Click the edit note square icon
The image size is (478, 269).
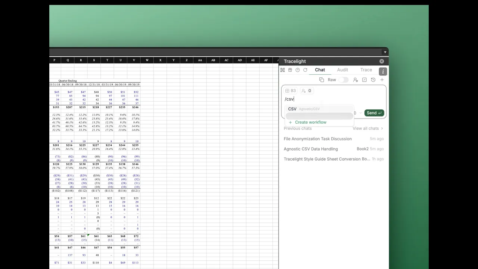tap(364, 80)
